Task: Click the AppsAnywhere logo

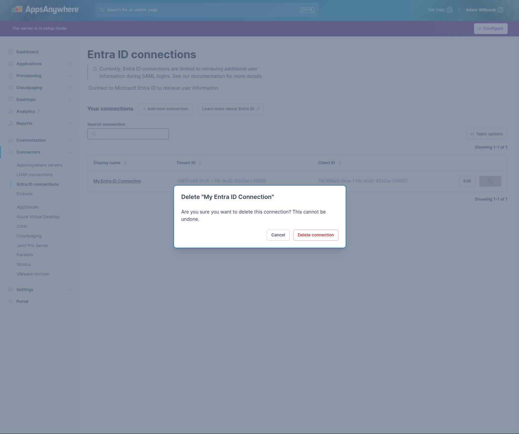Action: click(45, 10)
